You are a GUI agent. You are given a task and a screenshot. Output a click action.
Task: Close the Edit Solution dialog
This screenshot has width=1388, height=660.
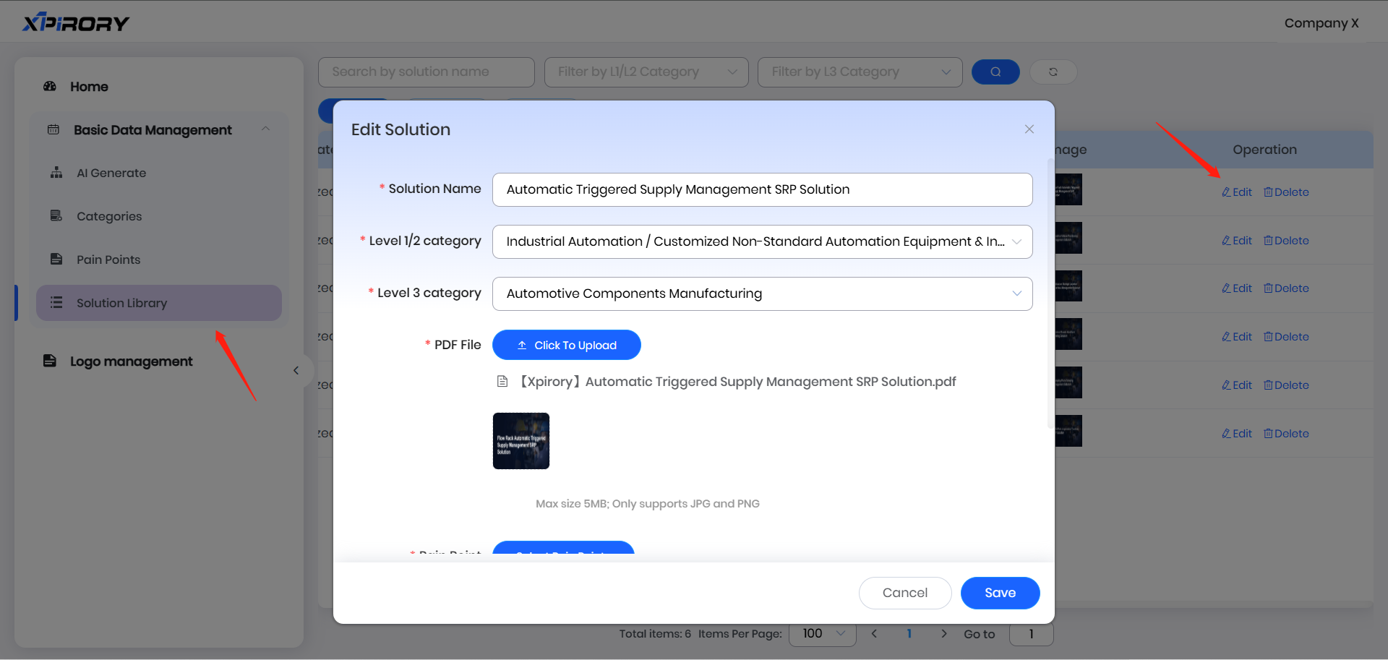tap(1029, 129)
